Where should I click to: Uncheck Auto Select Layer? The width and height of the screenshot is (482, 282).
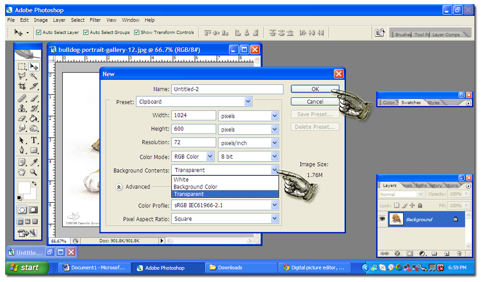pos(39,32)
